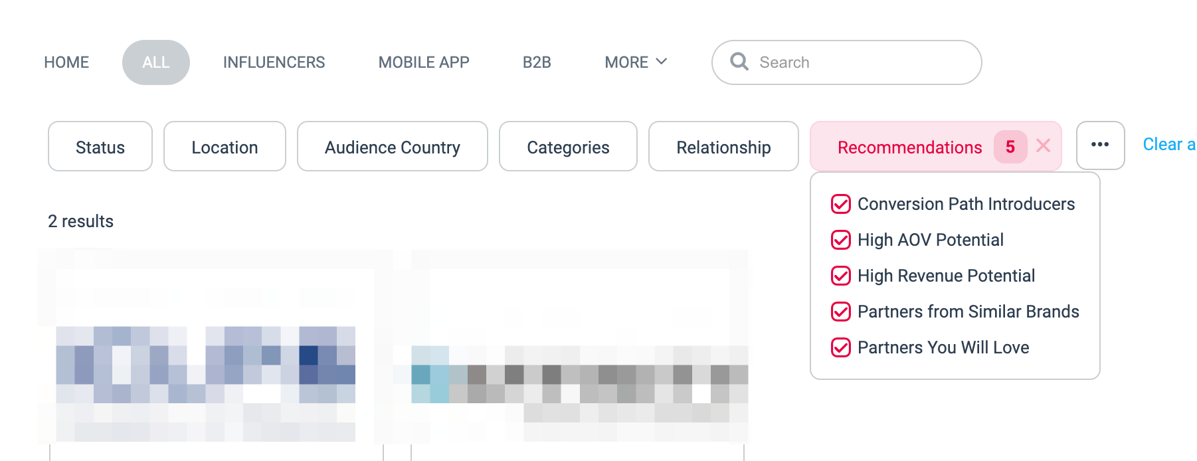Open the Relationship filter dropdown
The image size is (1197, 461).
pos(723,147)
